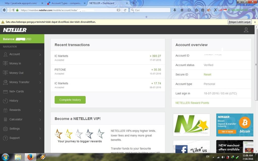Bookmark this page with the star icon
The width and height of the screenshot is (258, 161).
click(x=197, y=10)
